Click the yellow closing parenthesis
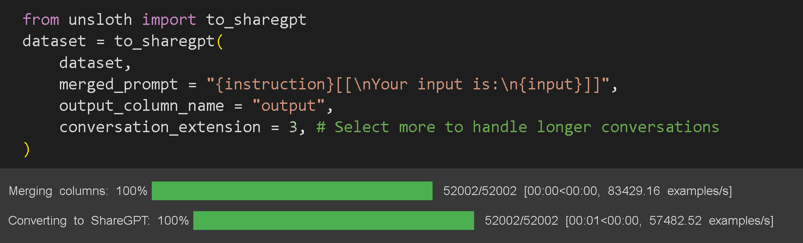 coord(27,149)
